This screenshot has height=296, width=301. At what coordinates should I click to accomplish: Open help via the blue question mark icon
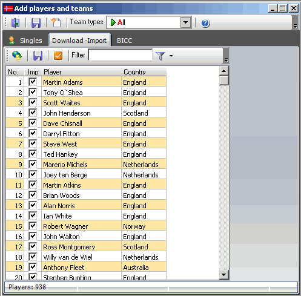(x=205, y=23)
